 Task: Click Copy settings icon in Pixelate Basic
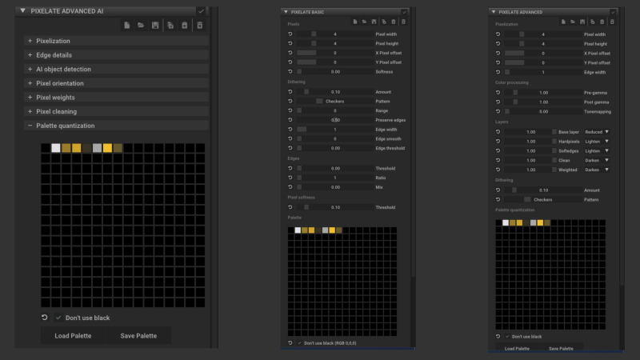click(x=384, y=22)
